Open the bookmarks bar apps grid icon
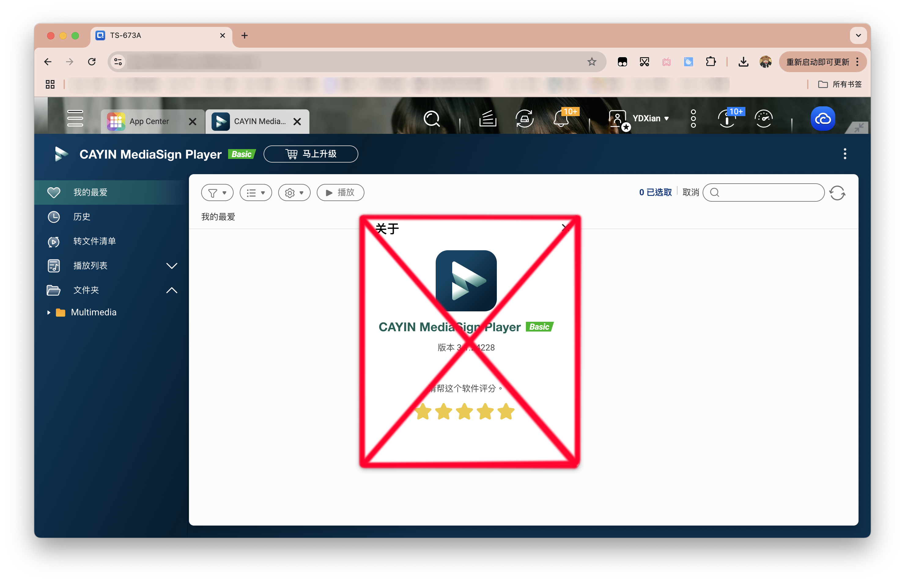Viewport: 905px width, 583px height. (x=50, y=84)
